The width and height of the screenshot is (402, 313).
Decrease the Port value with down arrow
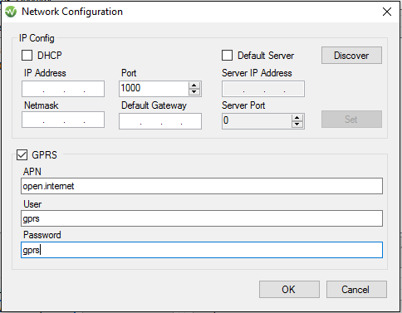[194, 92]
